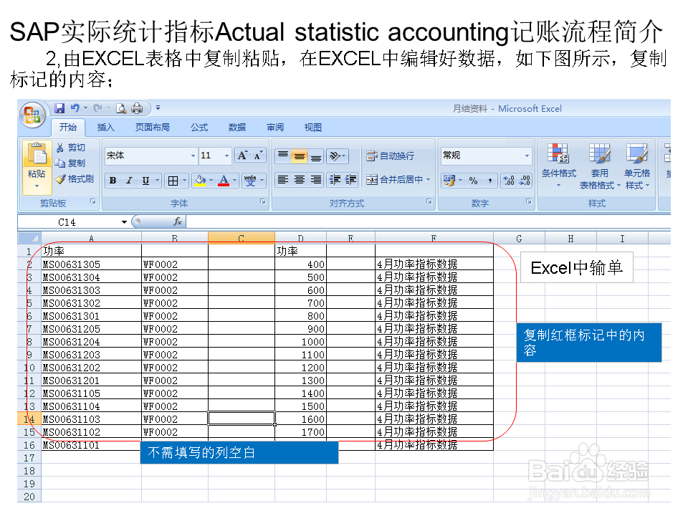Apply red font color A
This screenshot has height=516, width=688.
(224, 181)
